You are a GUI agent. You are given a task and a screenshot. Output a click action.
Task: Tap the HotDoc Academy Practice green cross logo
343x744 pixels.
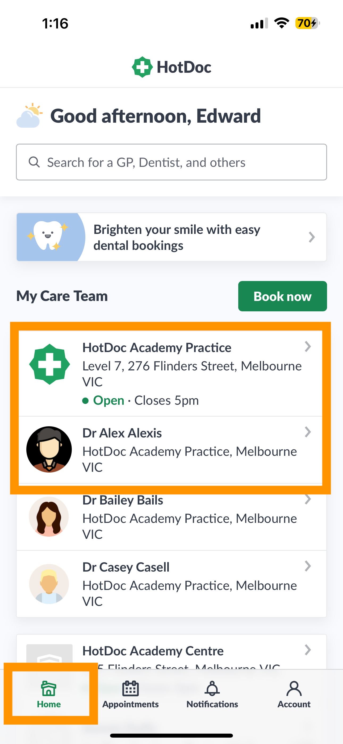click(50, 364)
